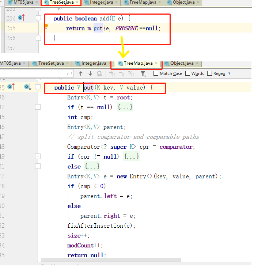Close the Integer.java tab in bottom editor pane
254x269 pixels.
point(110,63)
